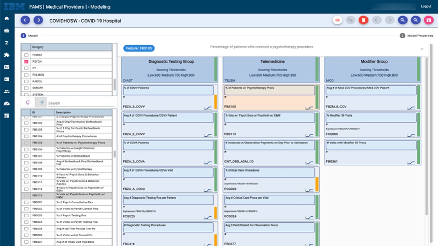Image resolution: width=438 pixels, height=246 pixels.
Task: Tick the checkbox for feature FBS104
Action: click(x=26, y=136)
